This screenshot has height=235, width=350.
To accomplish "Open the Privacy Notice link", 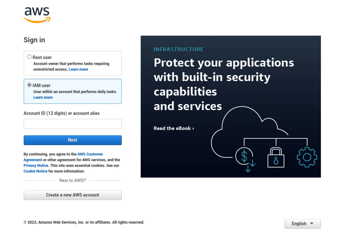I will click(36, 165).
